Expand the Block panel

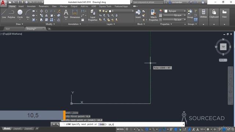coord(141,24)
